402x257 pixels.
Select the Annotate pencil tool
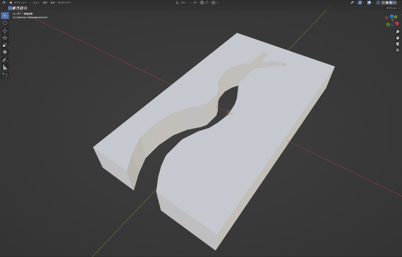click(5, 61)
